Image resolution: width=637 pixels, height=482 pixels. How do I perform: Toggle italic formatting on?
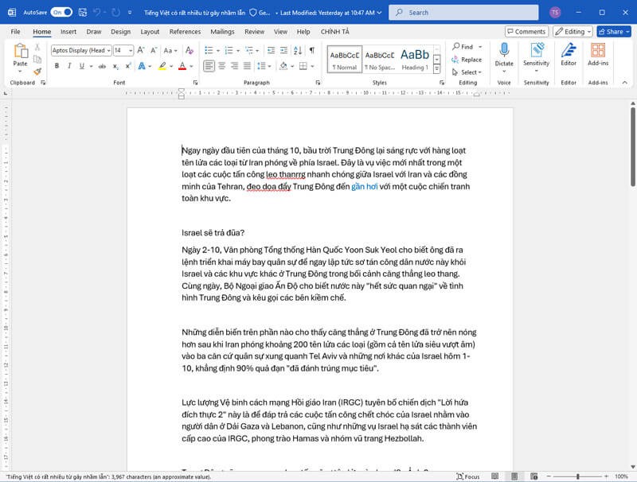(x=70, y=66)
